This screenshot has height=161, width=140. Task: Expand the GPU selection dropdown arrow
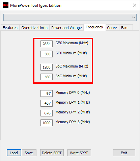(134, 18)
